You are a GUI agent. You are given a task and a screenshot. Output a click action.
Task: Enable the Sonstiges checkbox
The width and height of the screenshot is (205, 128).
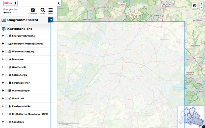point(6,122)
